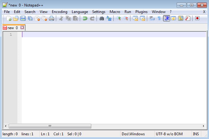Click 'UTF-8 w/o BOM' encoding in status bar
The height and width of the screenshot is (139, 209).
click(x=169, y=134)
